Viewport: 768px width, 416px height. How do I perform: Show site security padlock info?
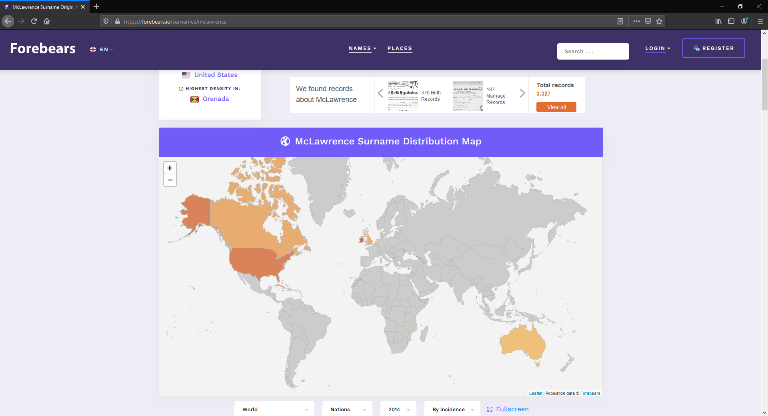117,22
